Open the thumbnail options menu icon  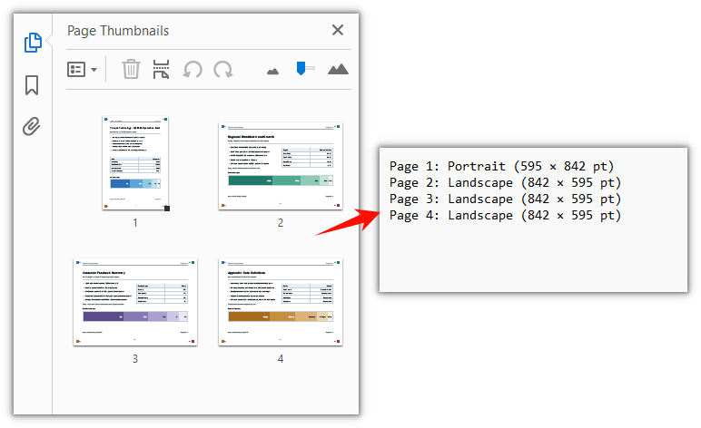coord(76,70)
